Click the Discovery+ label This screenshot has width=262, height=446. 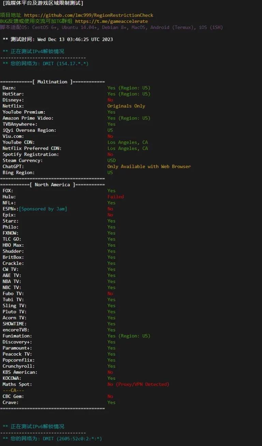[x=17, y=342]
